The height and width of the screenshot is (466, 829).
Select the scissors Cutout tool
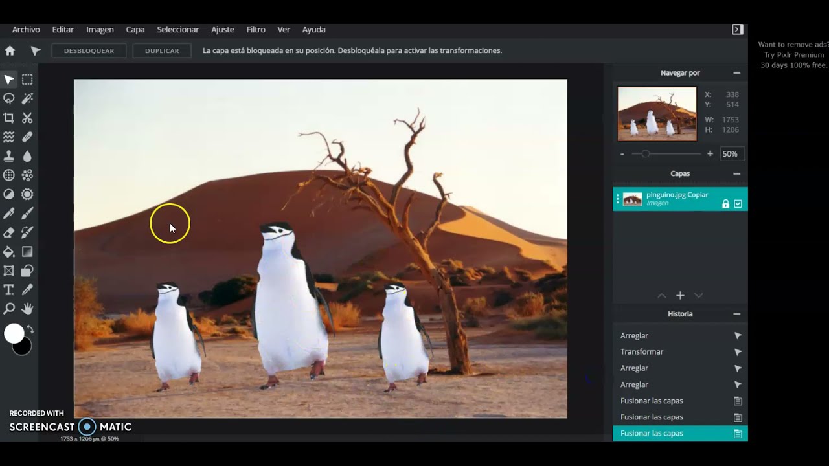coord(27,118)
